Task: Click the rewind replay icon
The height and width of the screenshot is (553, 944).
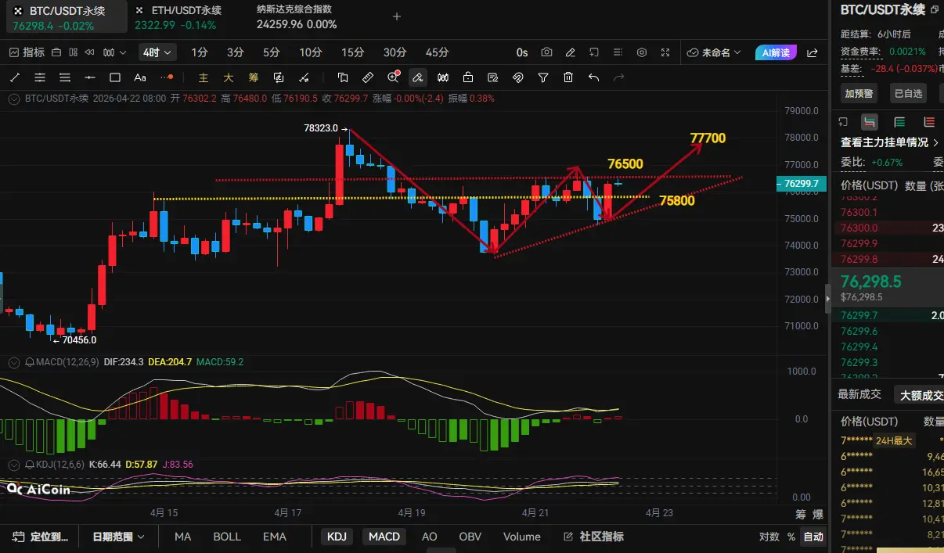Action: (x=89, y=52)
